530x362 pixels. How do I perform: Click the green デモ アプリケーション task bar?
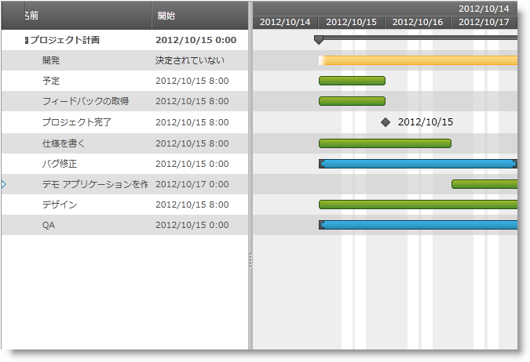484,184
